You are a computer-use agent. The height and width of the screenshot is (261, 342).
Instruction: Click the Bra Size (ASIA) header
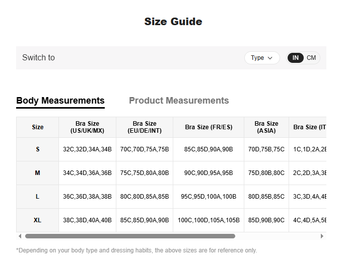coord(266,127)
